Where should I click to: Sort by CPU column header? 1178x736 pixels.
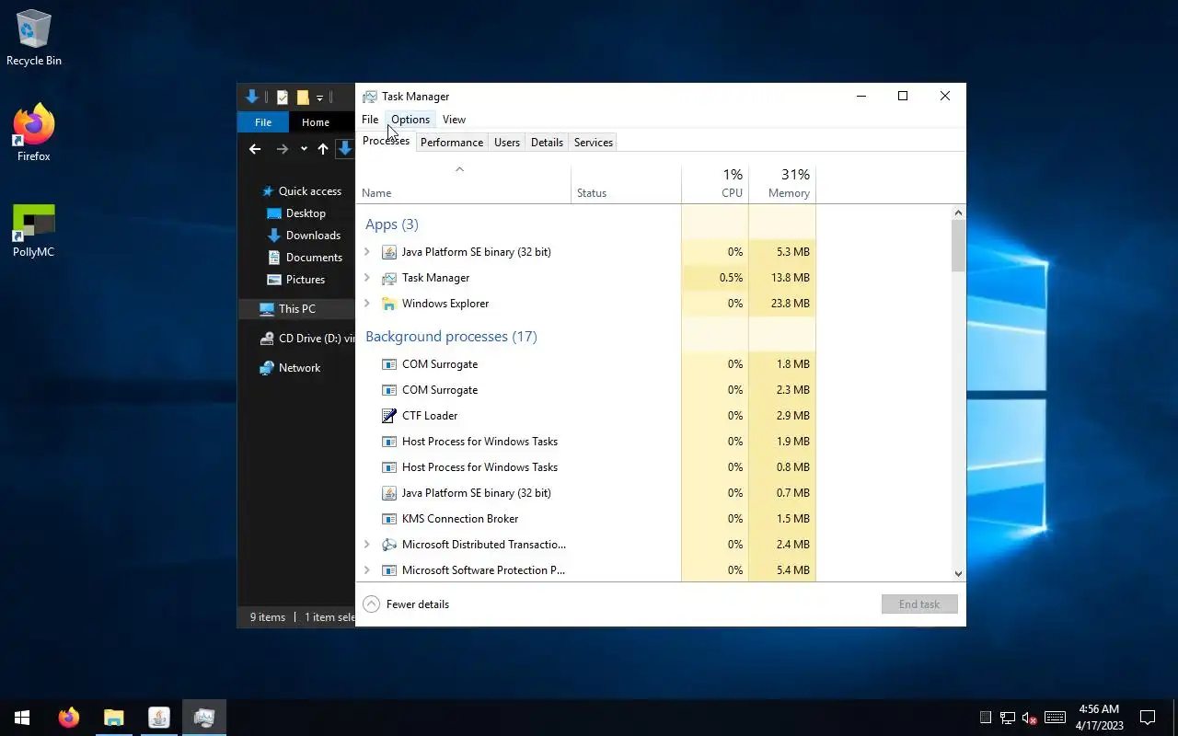click(x=715, y=184)
